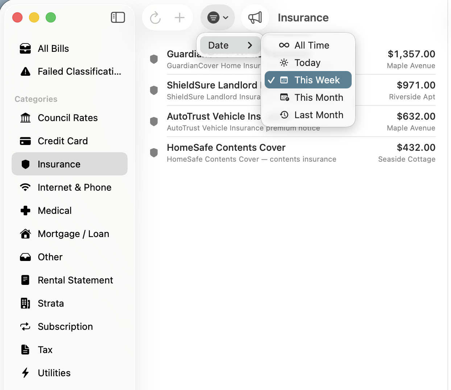Select the Mortgage / Loan category
451x390 pixels.
pos(70,234)
